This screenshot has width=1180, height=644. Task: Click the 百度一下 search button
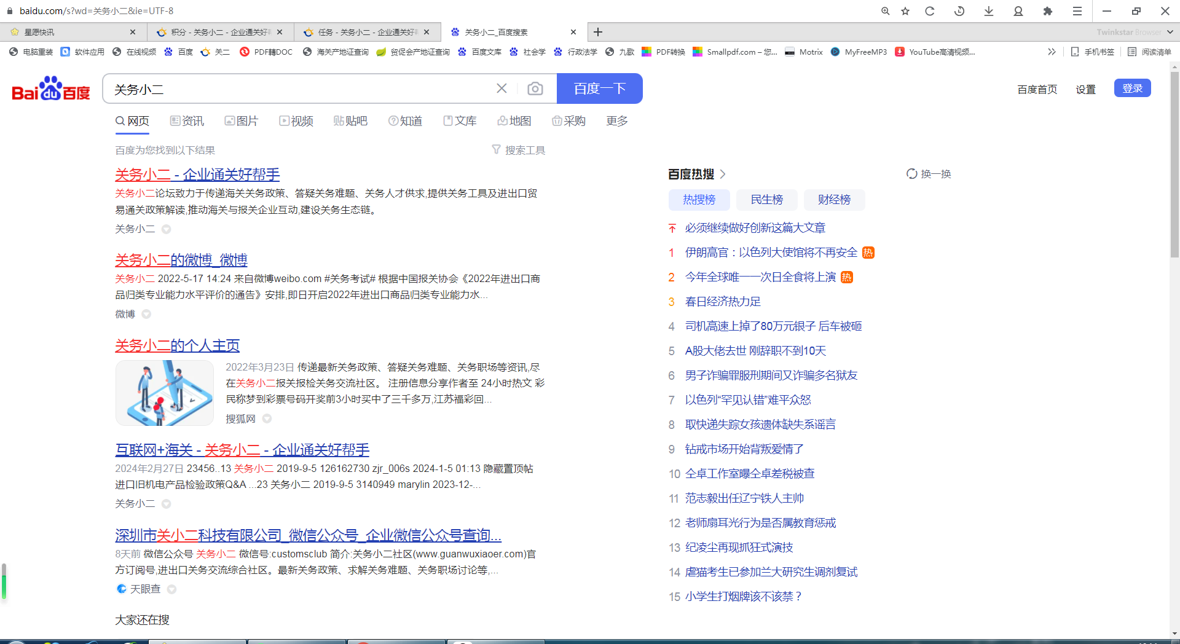pyautogui.click(x=600, y=88)
